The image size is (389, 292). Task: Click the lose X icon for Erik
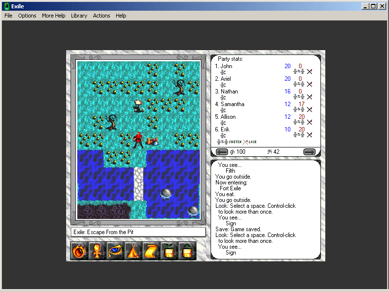(x=309, y=135)
